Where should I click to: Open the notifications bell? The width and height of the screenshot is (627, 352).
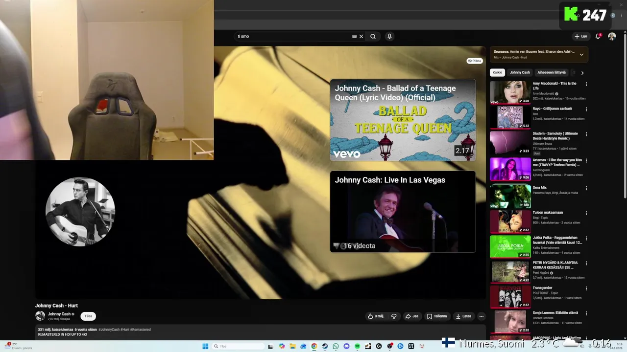coord(598,36)
